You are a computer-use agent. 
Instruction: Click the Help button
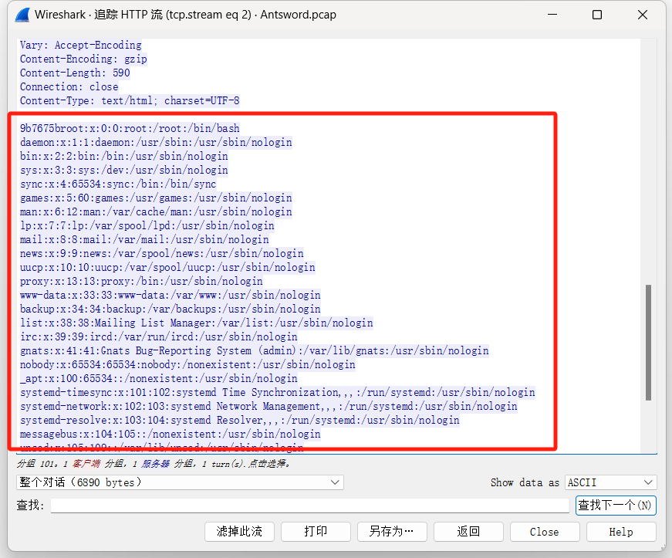pyautogui.click(x=621, y=532)
